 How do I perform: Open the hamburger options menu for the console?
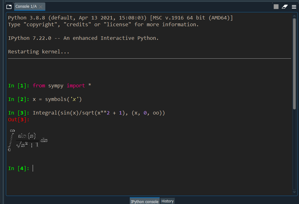294,6
